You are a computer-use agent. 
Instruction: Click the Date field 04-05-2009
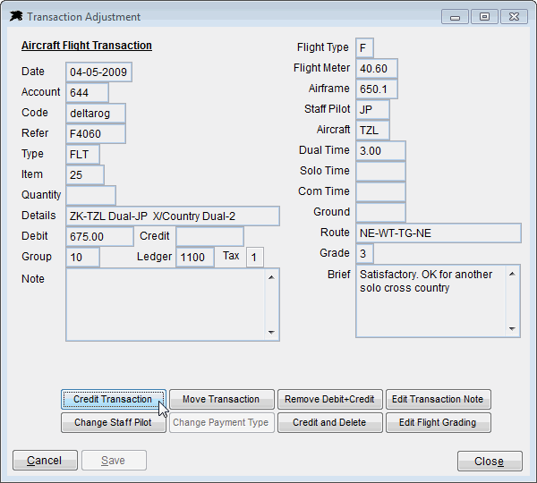pos(98,72)
